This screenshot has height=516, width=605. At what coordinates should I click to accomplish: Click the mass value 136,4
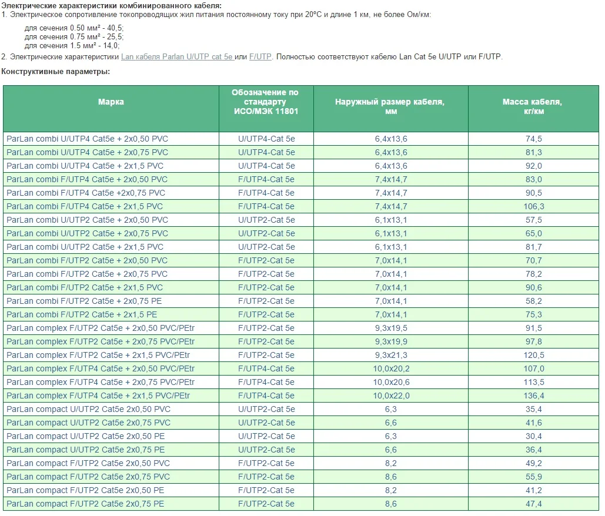click(533, 396)
